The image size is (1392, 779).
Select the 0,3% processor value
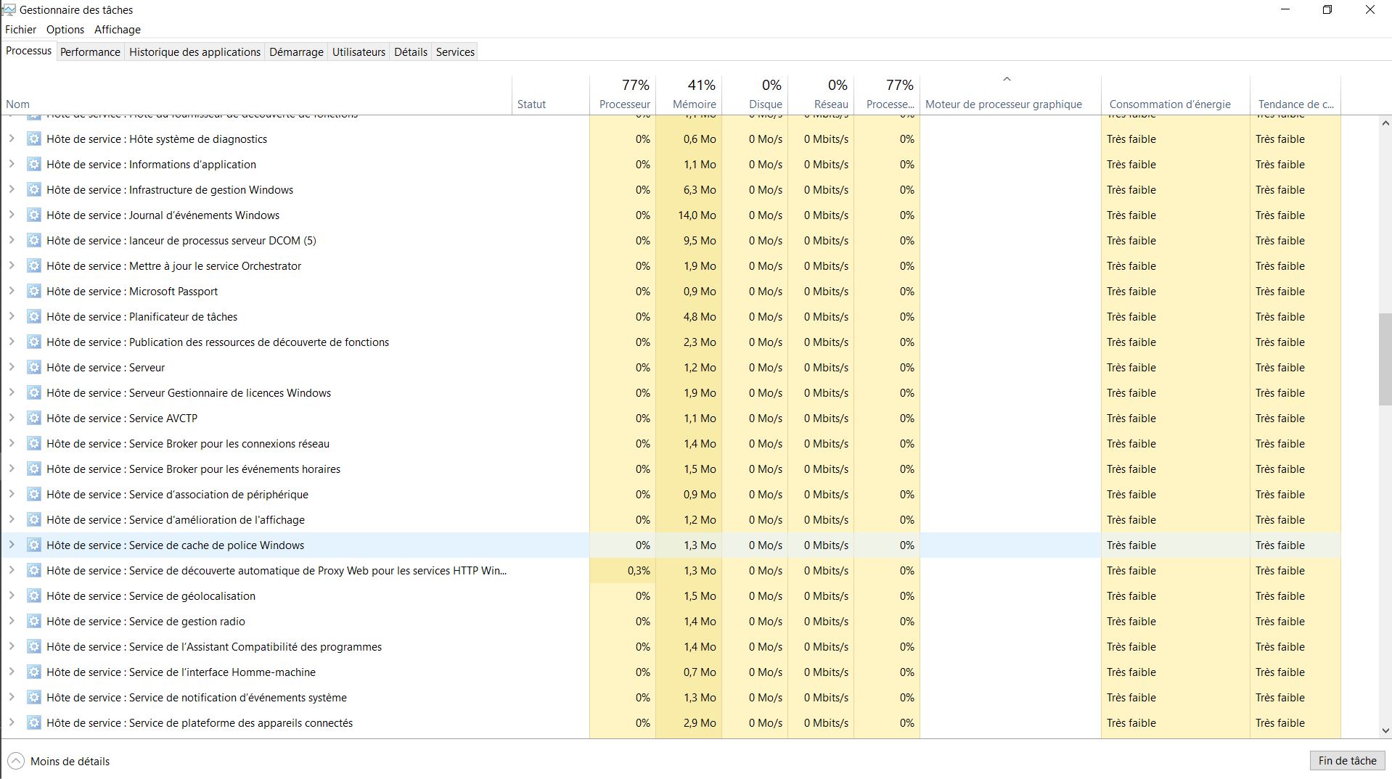[x=639, y=571]
